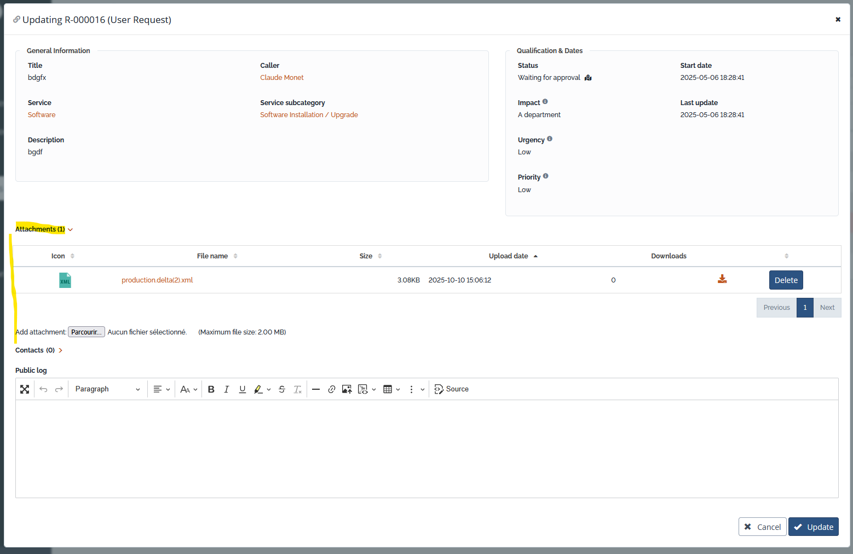The width and height of the screenshot is (853, 554).
Task: Open the Claude Monet caller link
Action: point(281,78)
